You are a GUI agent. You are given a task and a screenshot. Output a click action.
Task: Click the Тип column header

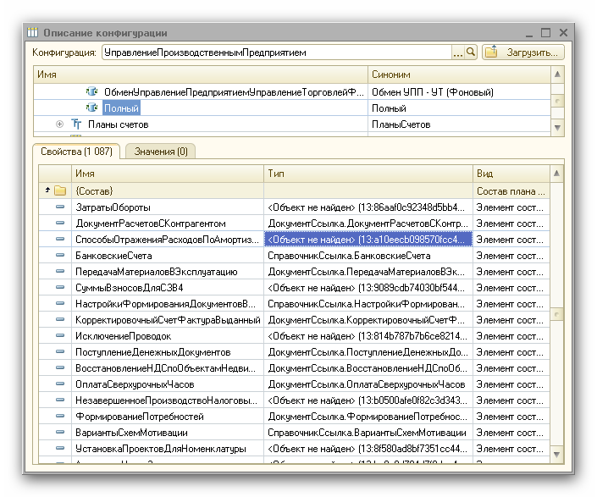coord(368,174)
